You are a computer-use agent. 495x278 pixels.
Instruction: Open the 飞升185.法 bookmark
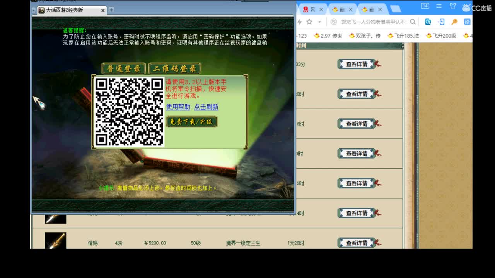click(403, 36)
